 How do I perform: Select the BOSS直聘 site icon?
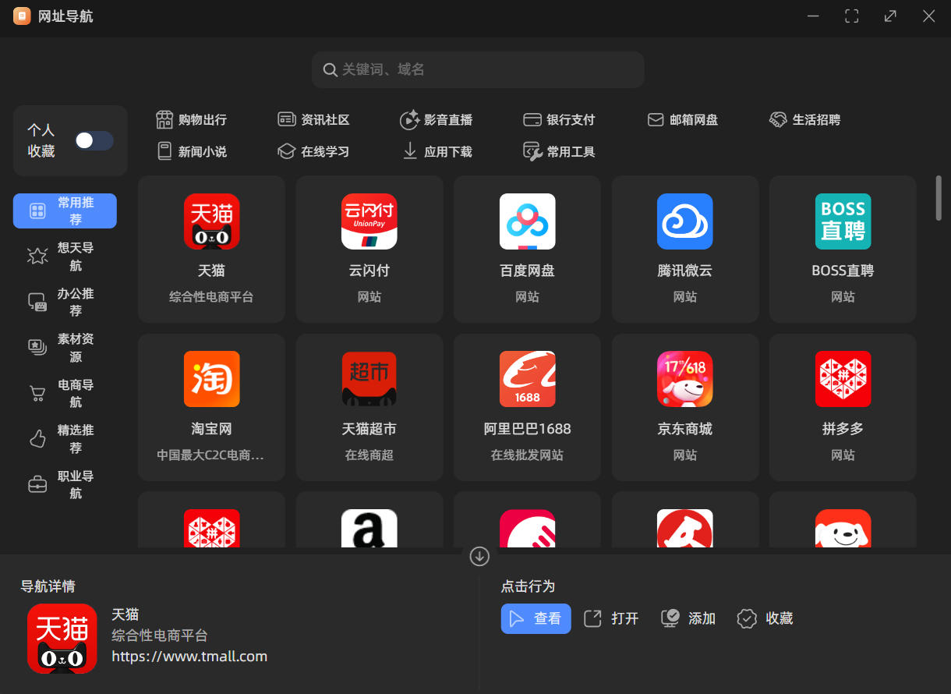[843, 221]
